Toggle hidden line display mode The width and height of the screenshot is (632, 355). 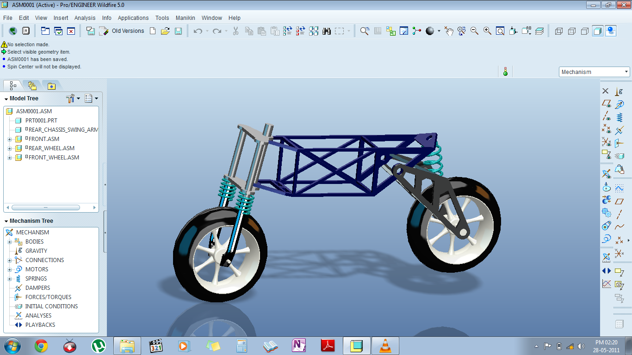click(572, 31)
